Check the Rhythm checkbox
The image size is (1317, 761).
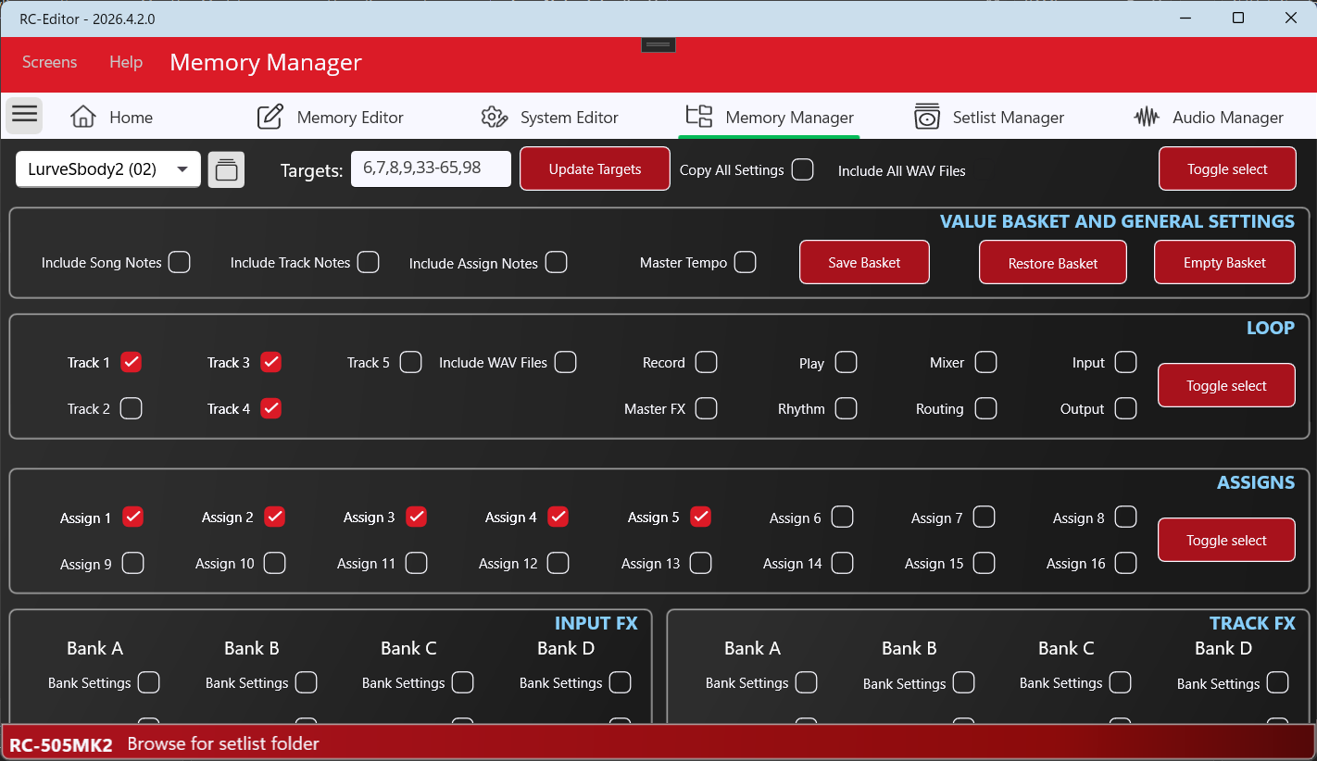click(x=846, y=408)
